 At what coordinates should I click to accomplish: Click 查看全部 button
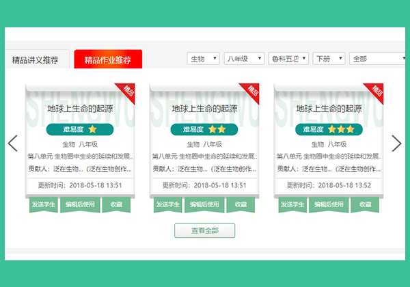point(205,230)
